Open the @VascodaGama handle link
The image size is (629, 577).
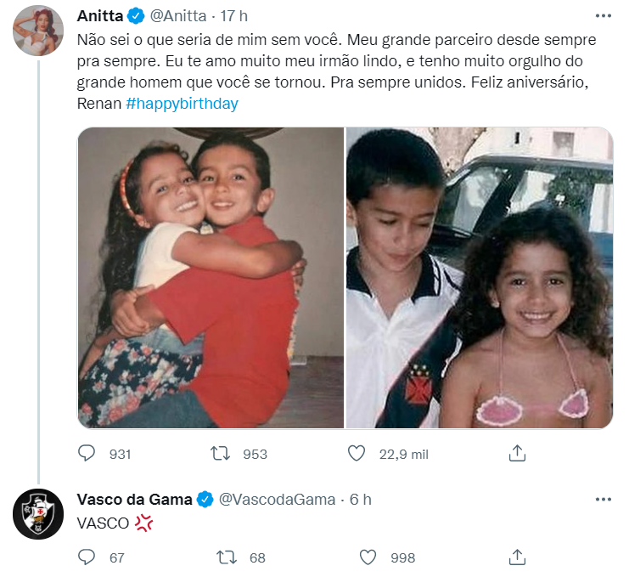click(x=277, y=499)
